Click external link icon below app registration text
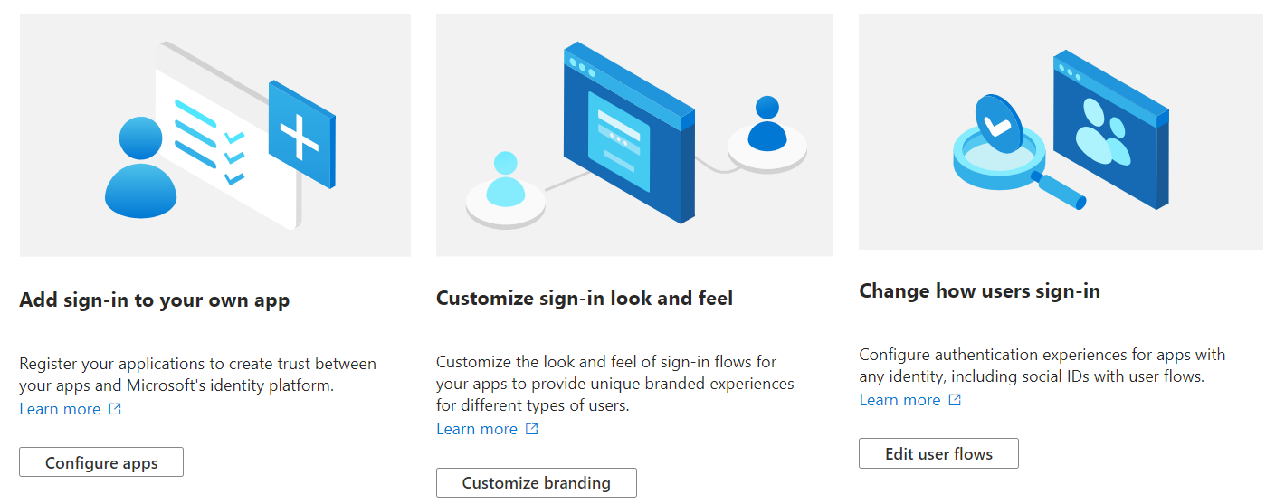Screen dimensions: 1285x504 115,409
